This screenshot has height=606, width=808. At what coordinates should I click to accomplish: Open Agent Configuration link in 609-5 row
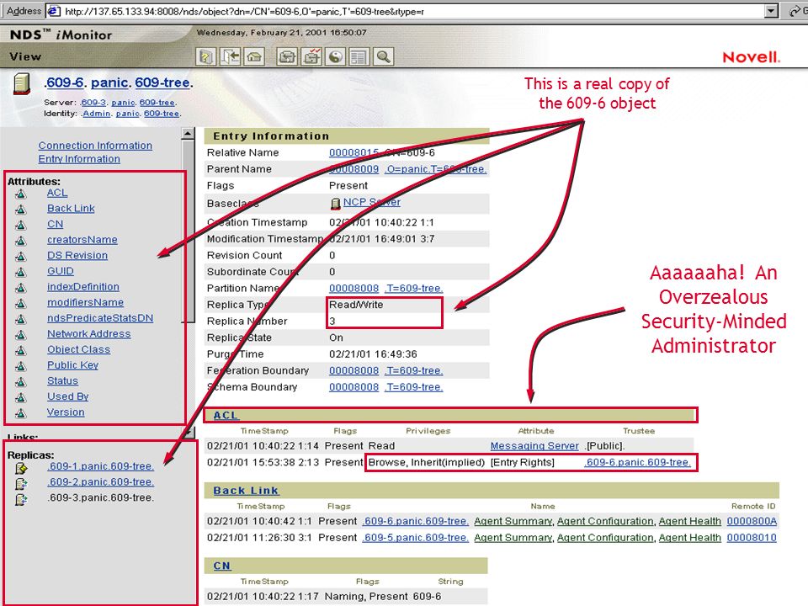[605, 538]
